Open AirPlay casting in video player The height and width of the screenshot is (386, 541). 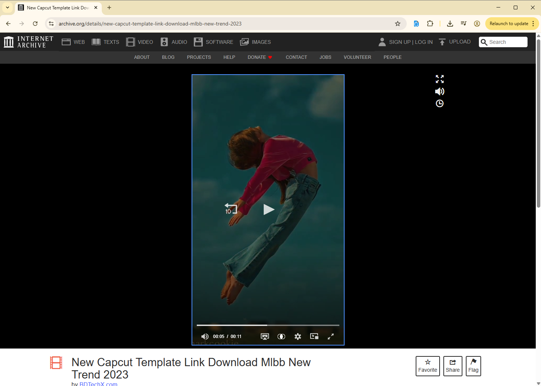(265, 337)
